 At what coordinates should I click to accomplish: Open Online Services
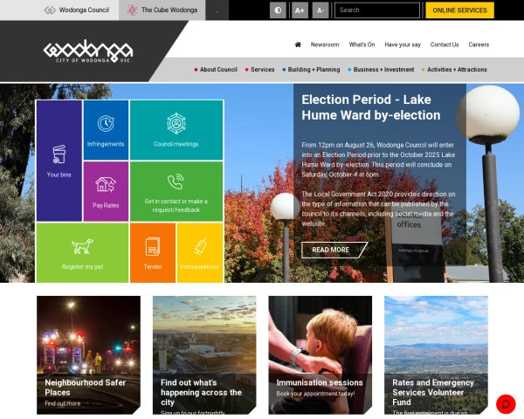459,10
